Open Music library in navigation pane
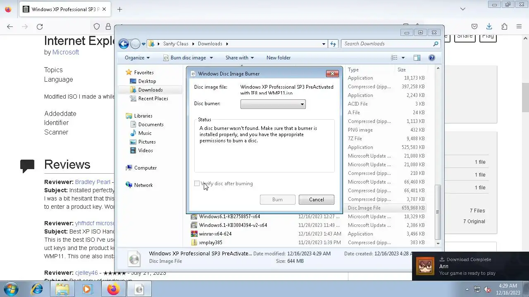 (x=145, y=133)
